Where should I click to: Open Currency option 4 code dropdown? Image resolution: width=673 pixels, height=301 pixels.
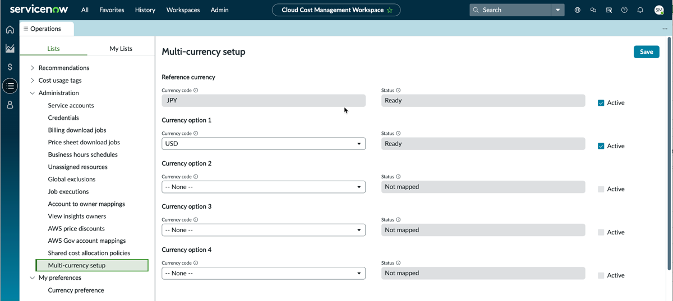(264, 273)
